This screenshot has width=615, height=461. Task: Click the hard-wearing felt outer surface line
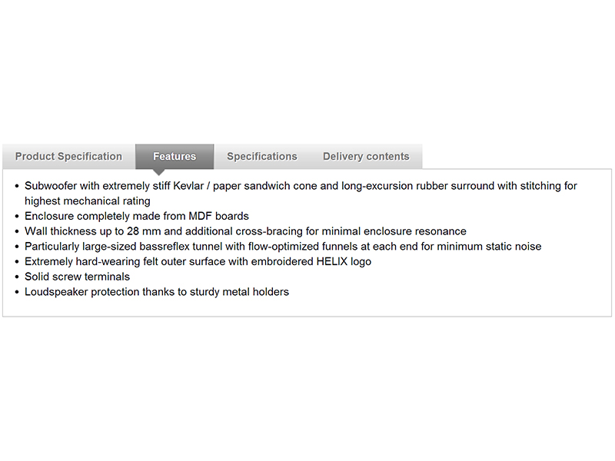pos(198,261)
